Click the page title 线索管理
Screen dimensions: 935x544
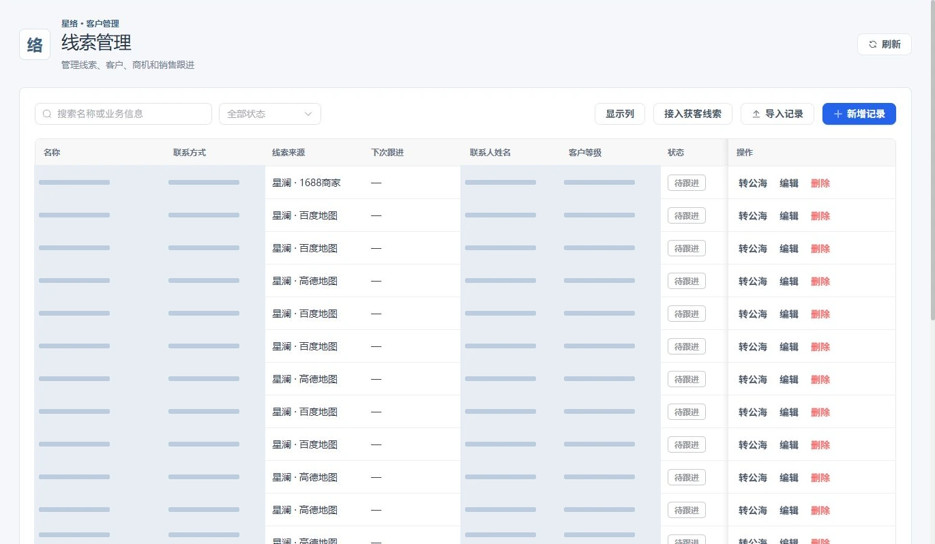click(96, 42)
